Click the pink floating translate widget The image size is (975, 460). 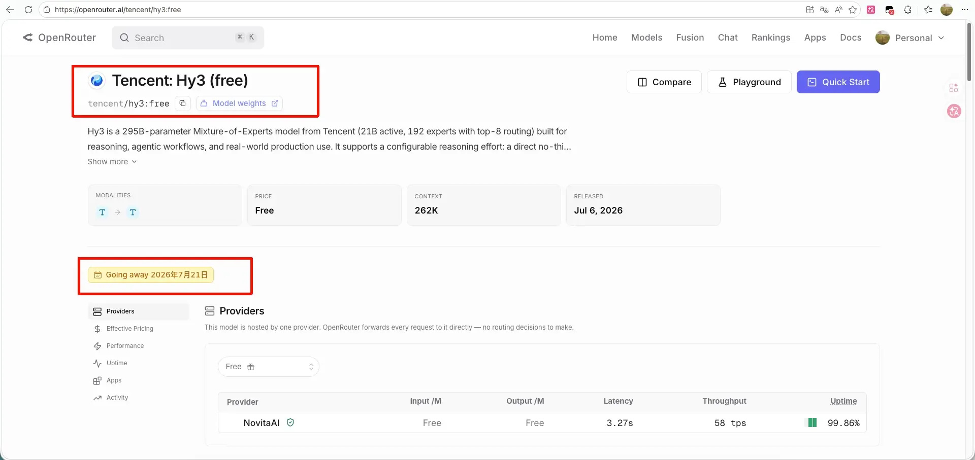point(954,111)
